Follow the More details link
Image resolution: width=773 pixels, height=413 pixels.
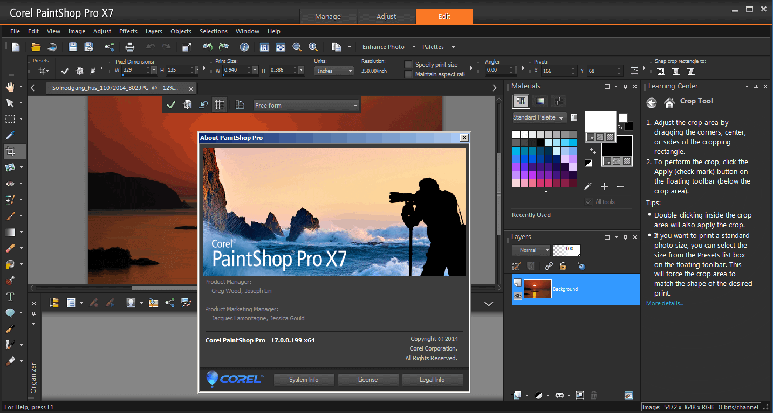(664, 303)
